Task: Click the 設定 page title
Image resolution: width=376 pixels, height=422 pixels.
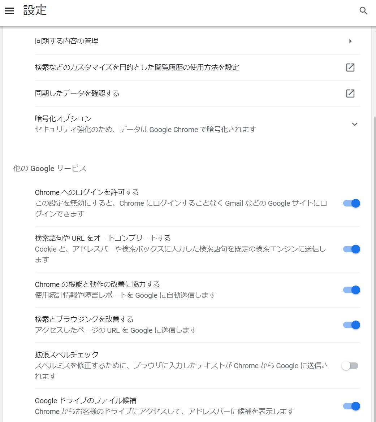Action: tap(35, 10)
